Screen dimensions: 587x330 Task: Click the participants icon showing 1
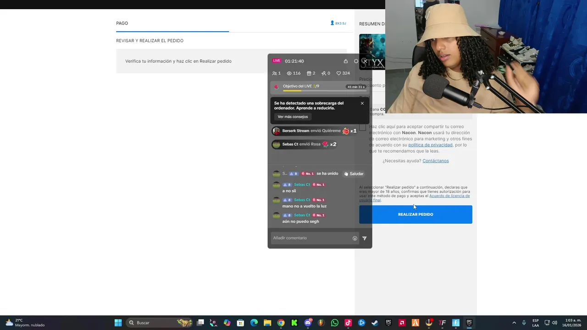pyautogui.click(x=277, y=73)
